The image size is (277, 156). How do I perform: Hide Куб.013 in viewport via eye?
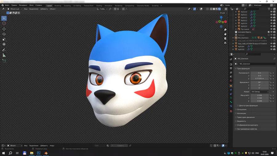271,21
